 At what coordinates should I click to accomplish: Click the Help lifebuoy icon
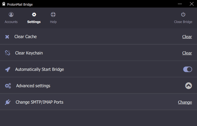click(53, 15)
